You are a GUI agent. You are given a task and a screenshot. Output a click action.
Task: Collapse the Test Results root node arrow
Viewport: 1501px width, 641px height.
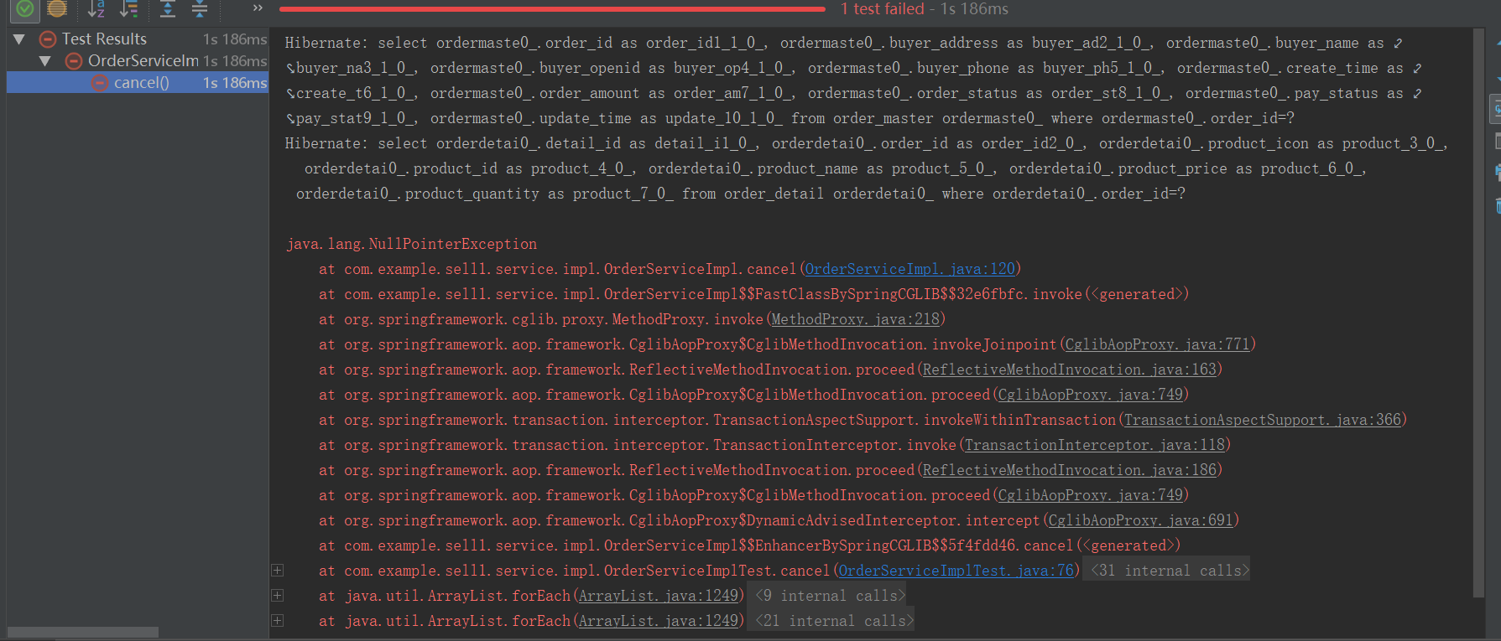coord(18,39)
